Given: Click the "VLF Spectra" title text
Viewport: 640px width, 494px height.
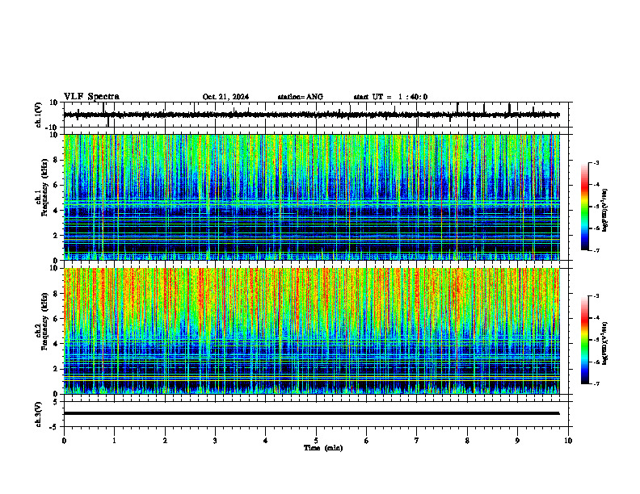Looking at the screenshot, I should [x=92, y=97].
